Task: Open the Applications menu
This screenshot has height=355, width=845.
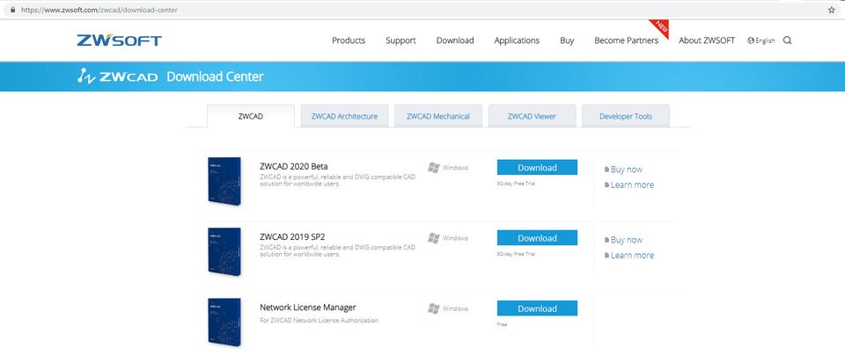Action: pyautogui.click(x=517, y=40)
